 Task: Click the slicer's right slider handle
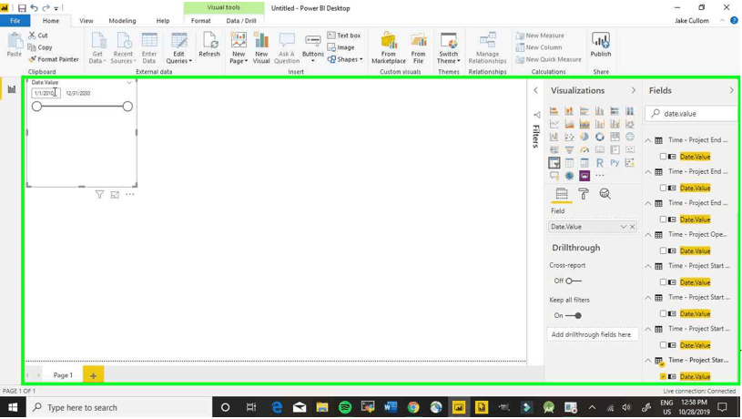(127, 107)
